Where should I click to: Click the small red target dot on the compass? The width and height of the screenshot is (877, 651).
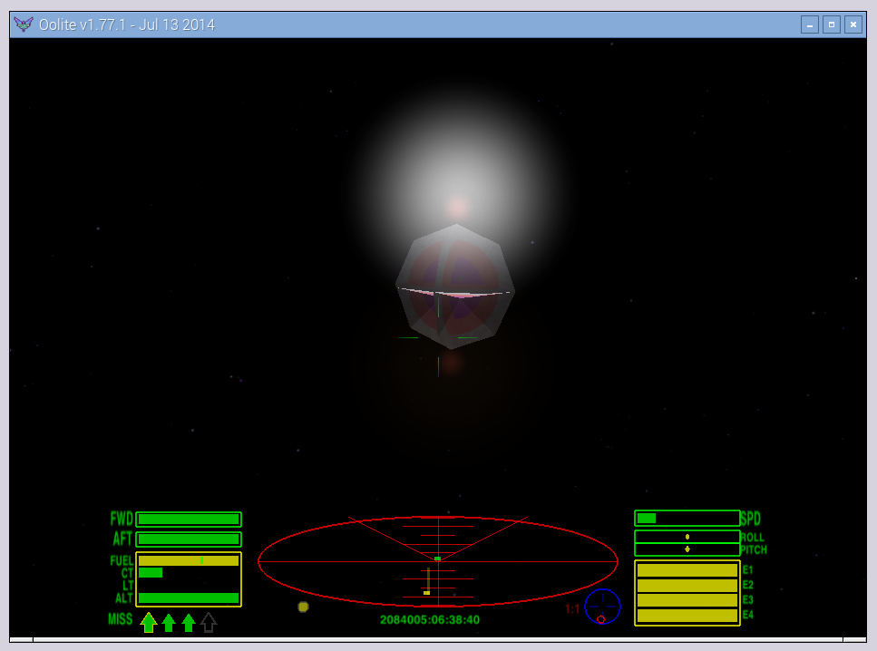(x=600, y=619)
